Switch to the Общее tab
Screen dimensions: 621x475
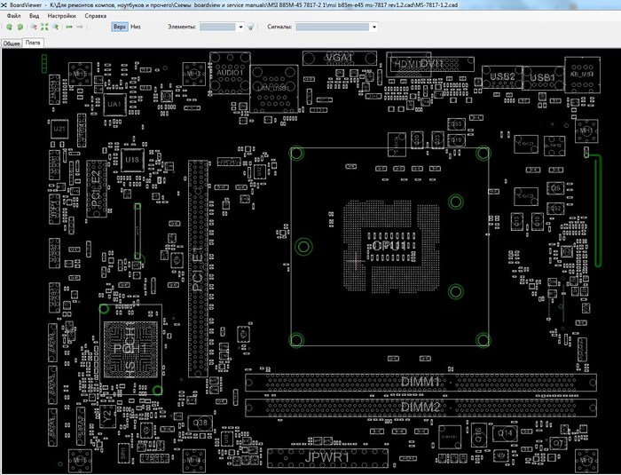(x=12, y=43)
